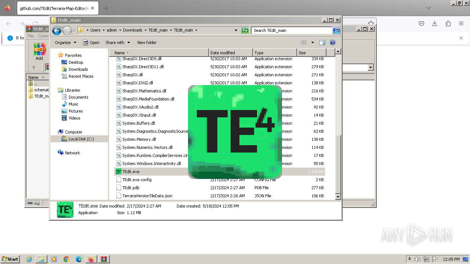The image size is (470, 264).
Task: Sort by Date modified column header
Action: (x=231, y=53)
